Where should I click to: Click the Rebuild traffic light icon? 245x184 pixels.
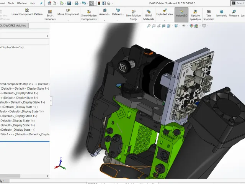(x=99, y=3)
